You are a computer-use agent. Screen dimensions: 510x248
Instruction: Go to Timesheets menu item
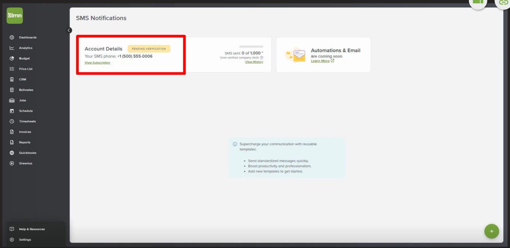coord(27,121)
